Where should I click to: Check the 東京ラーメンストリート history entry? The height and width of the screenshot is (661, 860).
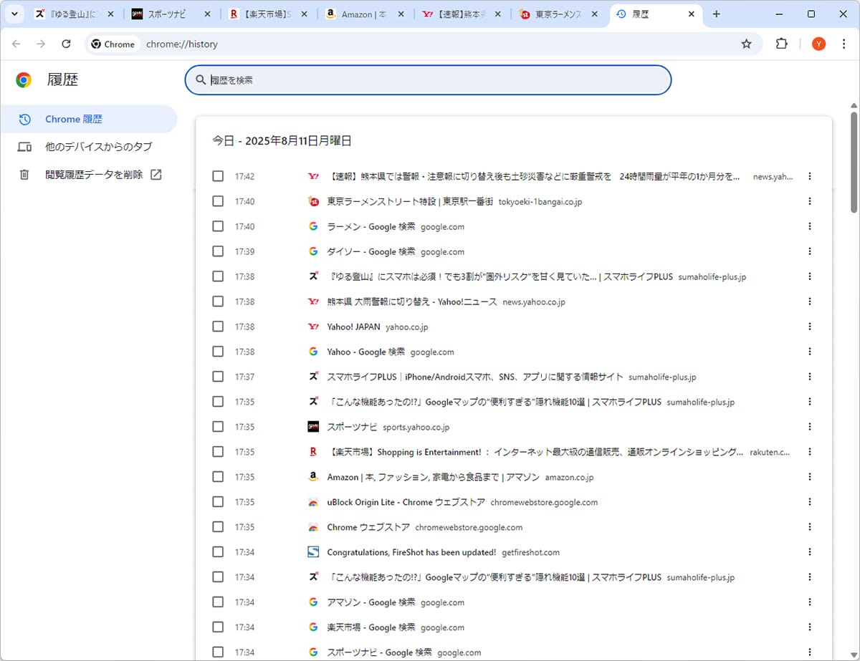pyautogui.click(x=218, y=201)
